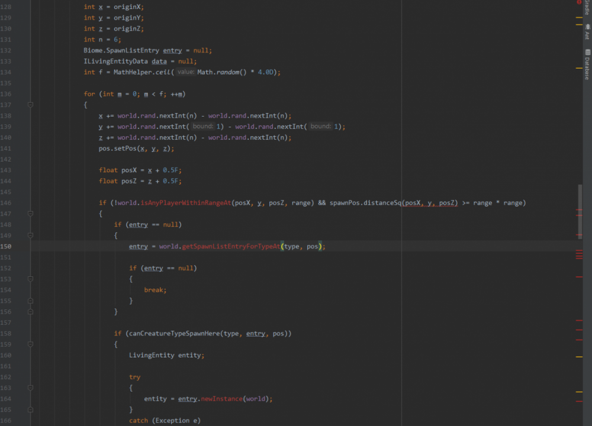Image resolution: width=592 pixels, height=426 pixels.
Task: Click line number 150 in the gutter
Action: click(6, 246)
